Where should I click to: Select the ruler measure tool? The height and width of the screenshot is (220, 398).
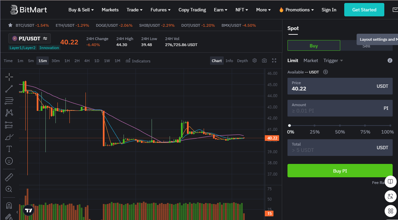[9, 177]
